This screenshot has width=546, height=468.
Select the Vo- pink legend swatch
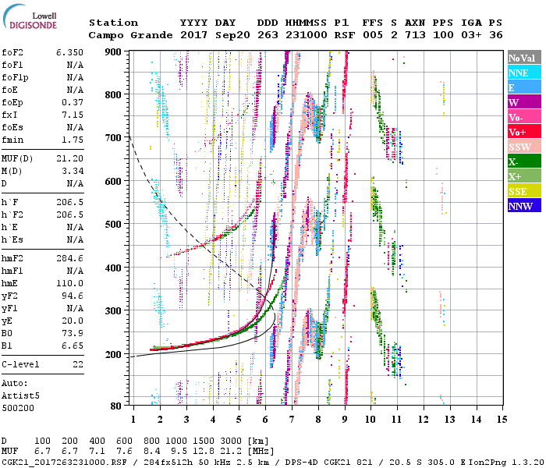click(524, 117)
